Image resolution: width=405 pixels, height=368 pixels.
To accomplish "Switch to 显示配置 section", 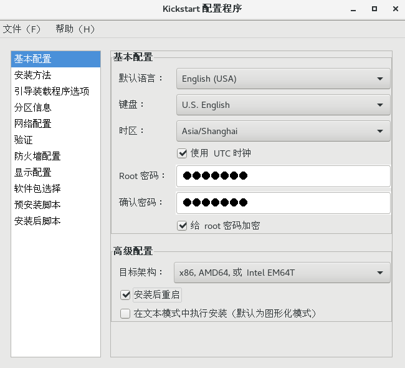I will (56, 172).
